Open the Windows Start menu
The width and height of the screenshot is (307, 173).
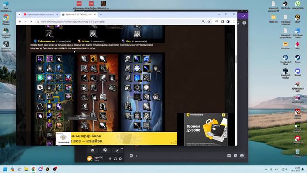pos(5,169)
